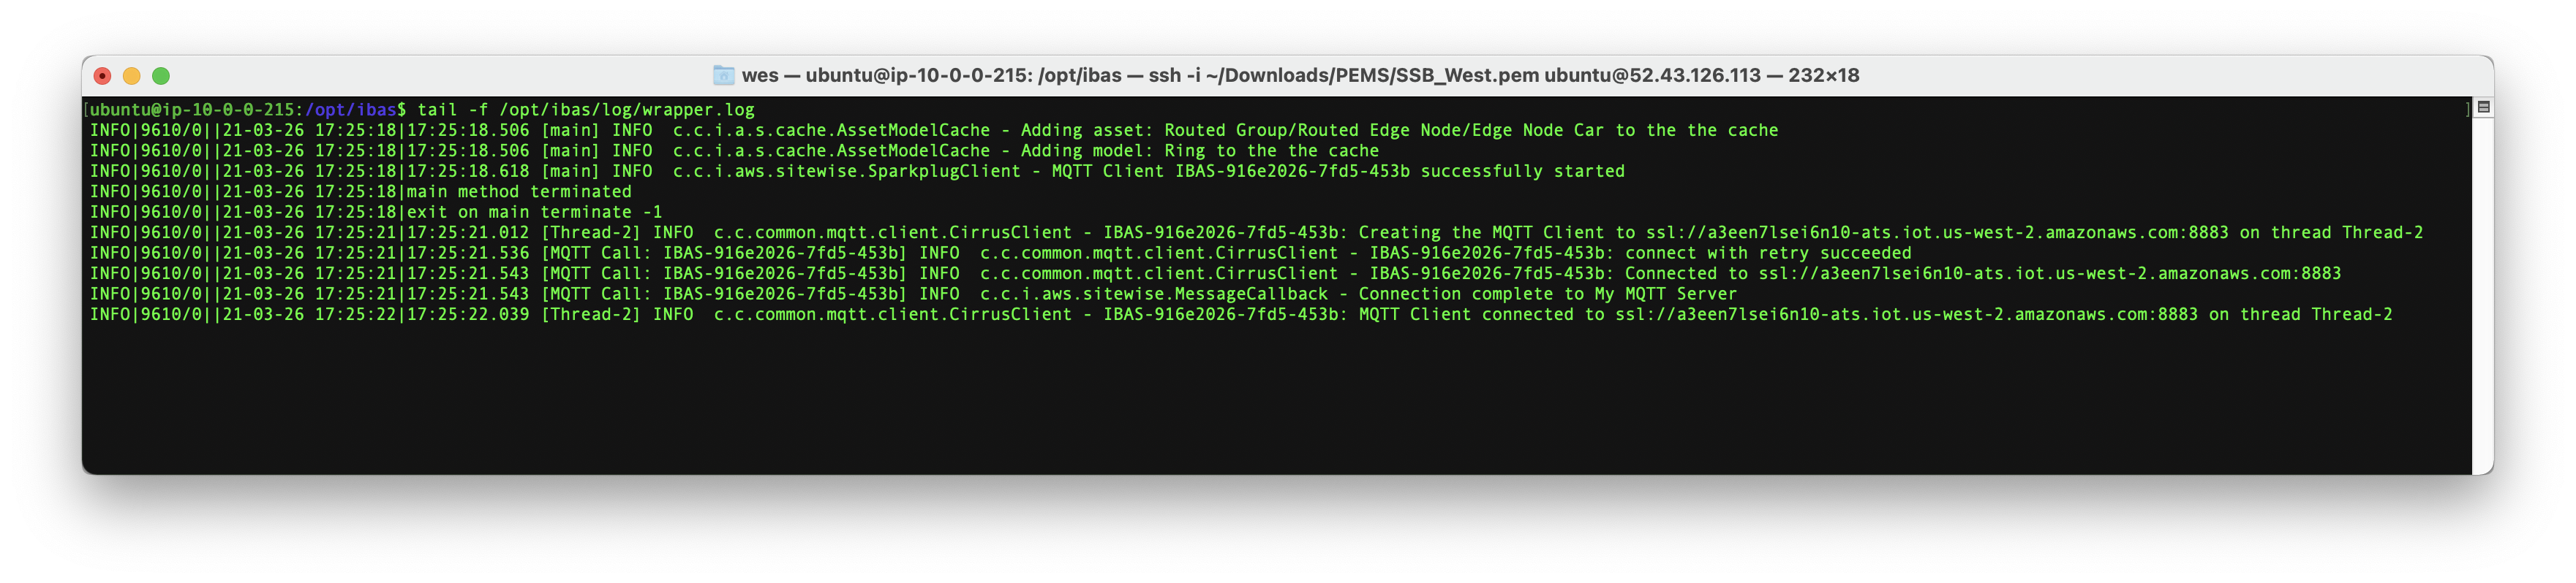The width and height of the screenshot is (2576, 583).
Task: Click the empty black area below the log
Action: pyautogui.click(x=1277, y=400)
